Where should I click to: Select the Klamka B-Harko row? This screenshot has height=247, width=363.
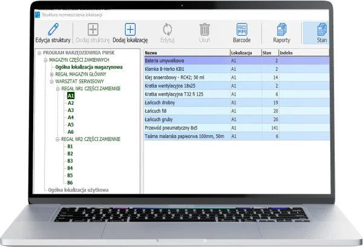pyautogui.click(x=237, y=69)
